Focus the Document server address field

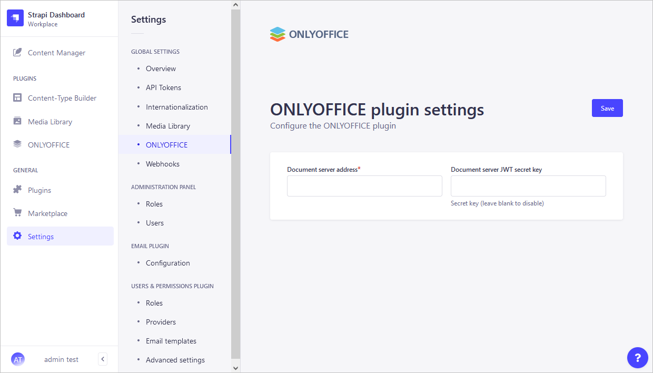(364, 186)
